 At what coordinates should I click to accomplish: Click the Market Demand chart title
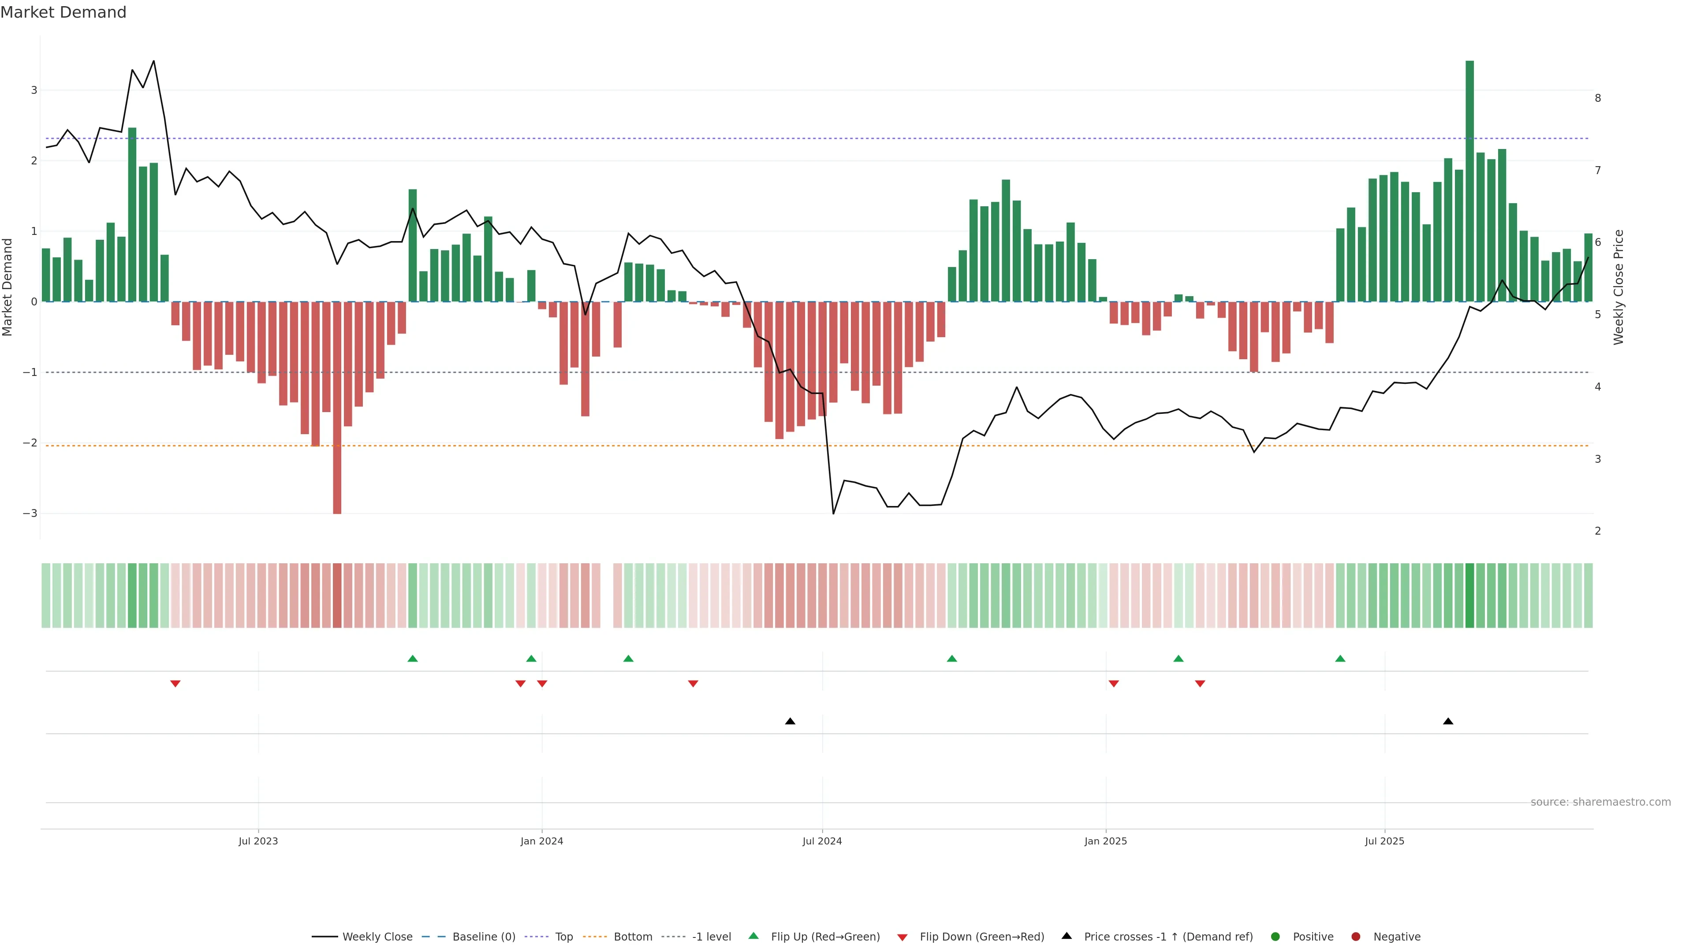pos(63,12)
